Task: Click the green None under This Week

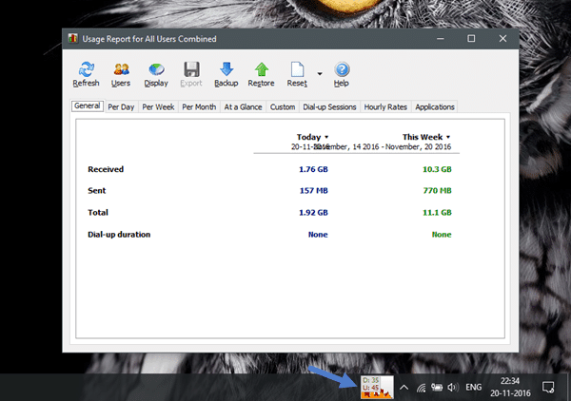Action: point(442,235)
